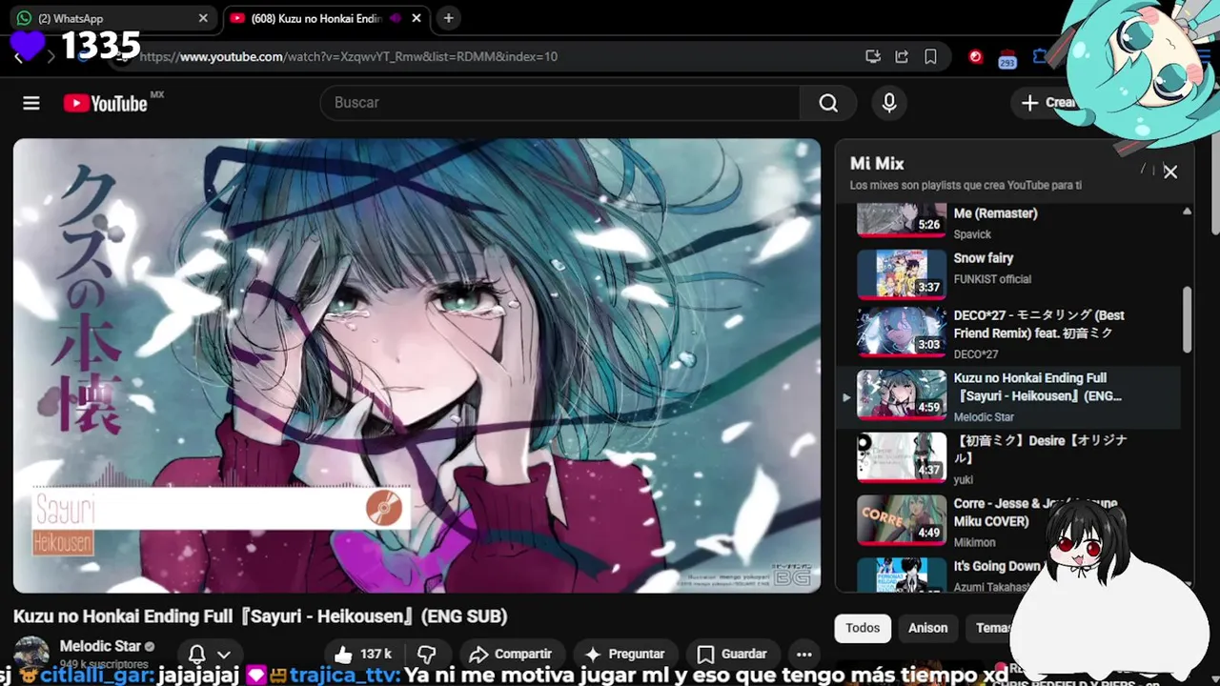Start voice search with the microphone
The width and height of the screenshot is (1220, 686).
[889, 103]
